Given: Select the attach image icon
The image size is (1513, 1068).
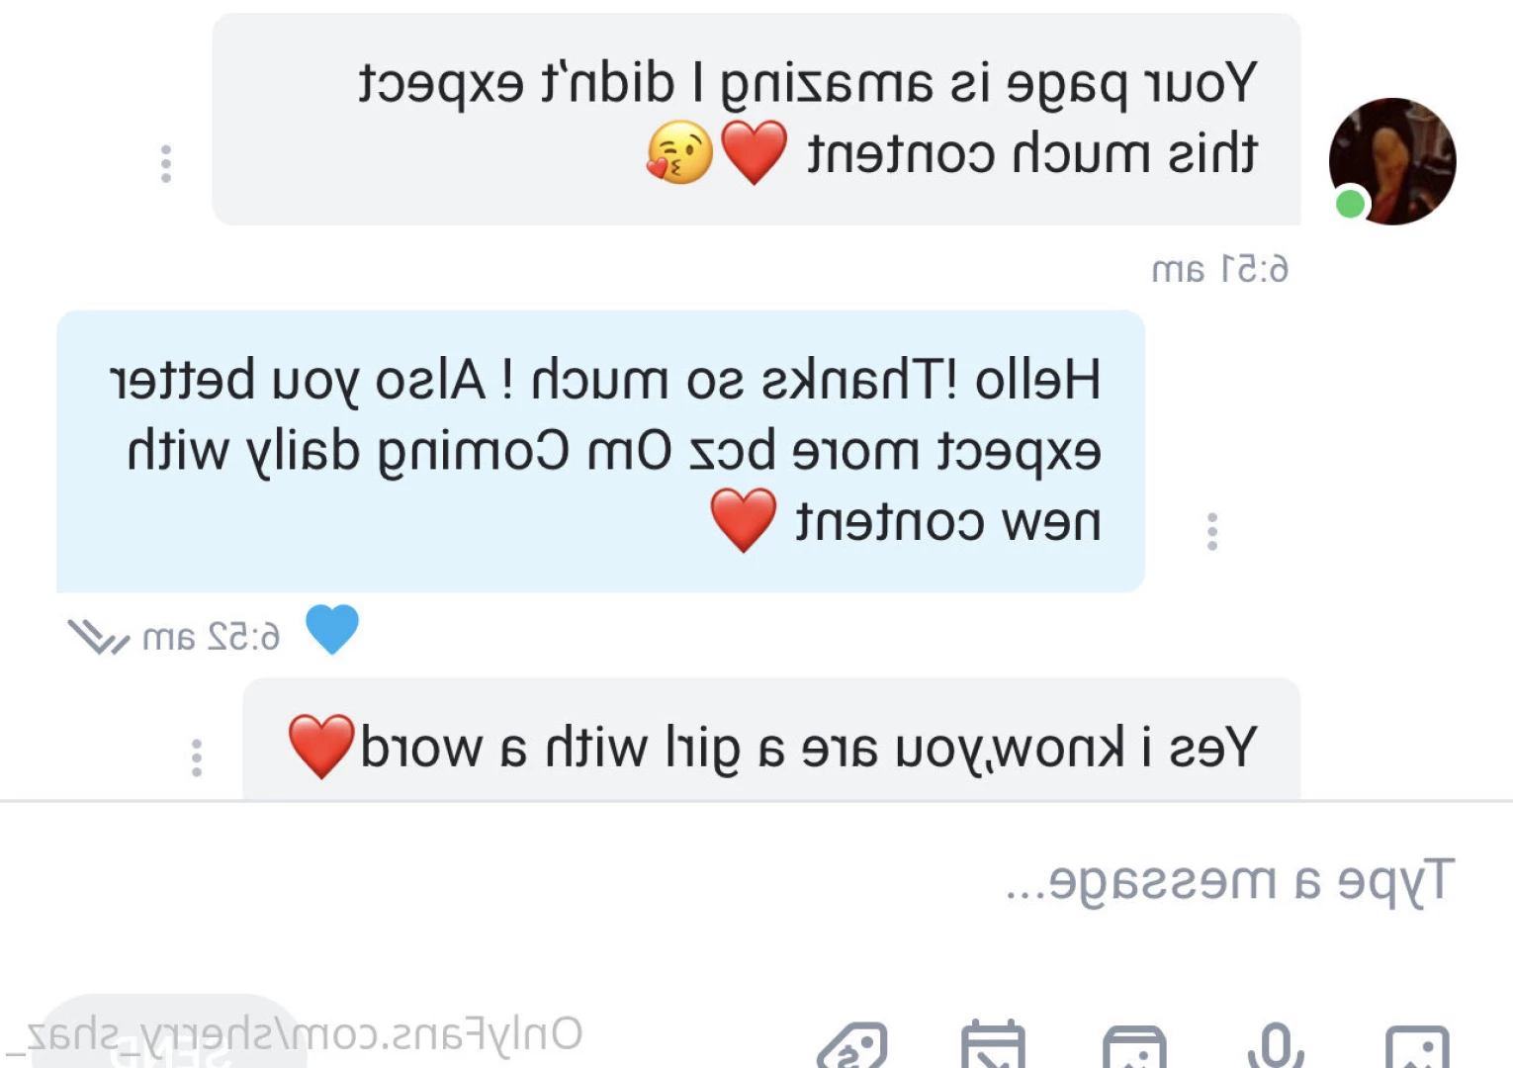Looking at the screenshot, I should [x=1417, y=1046].
